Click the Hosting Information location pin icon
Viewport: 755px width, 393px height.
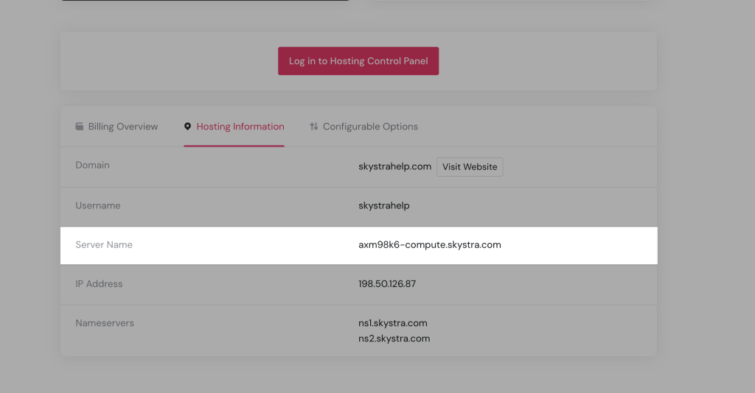pyautogui.click(x=188, y=127)
